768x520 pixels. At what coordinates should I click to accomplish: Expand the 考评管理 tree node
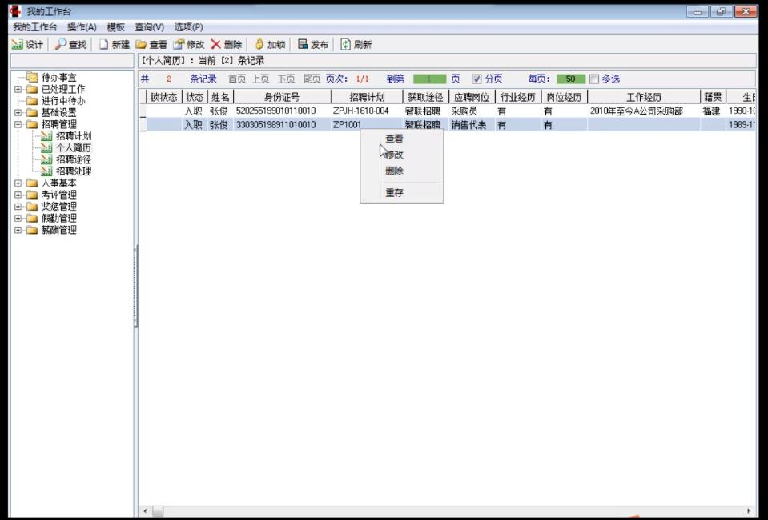pos(18,195)
